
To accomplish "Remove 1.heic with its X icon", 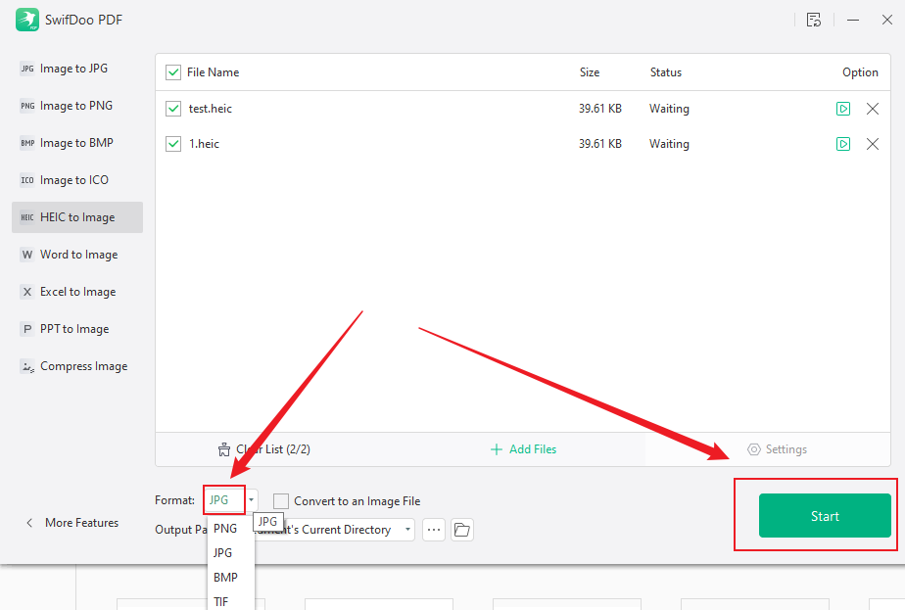I will 873,144.
